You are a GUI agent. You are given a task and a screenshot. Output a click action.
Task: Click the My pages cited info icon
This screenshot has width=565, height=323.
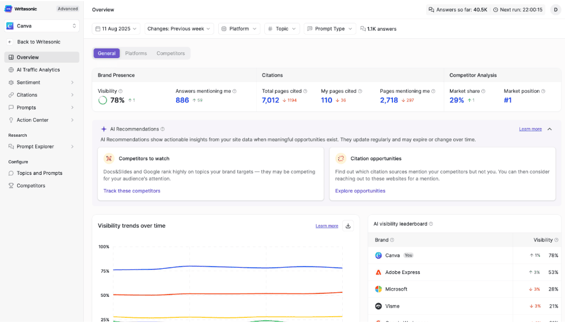click(x=360, y=91)
